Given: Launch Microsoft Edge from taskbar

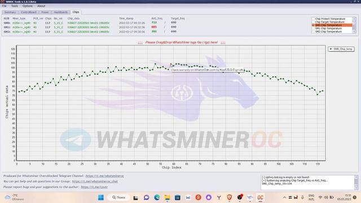Looking at the screenshot, I should (x=157, y=197).
